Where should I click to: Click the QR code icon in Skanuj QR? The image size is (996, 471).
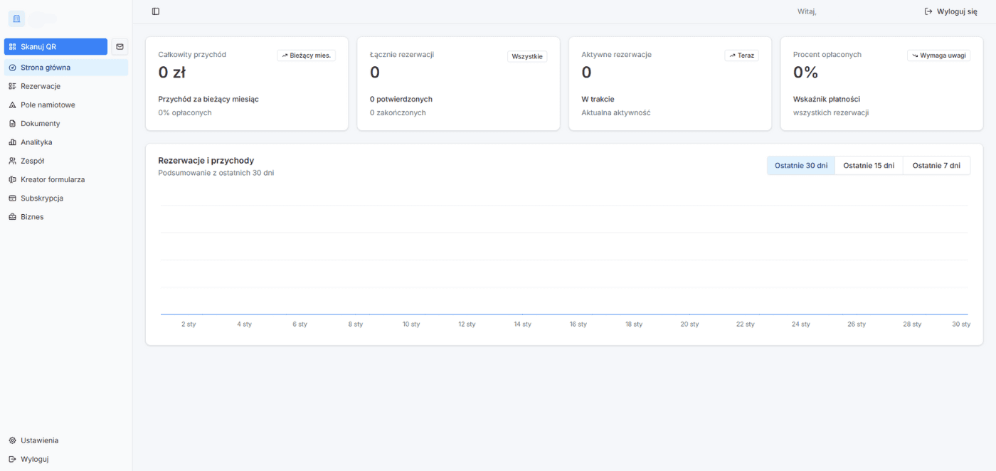tap(13, 47)
